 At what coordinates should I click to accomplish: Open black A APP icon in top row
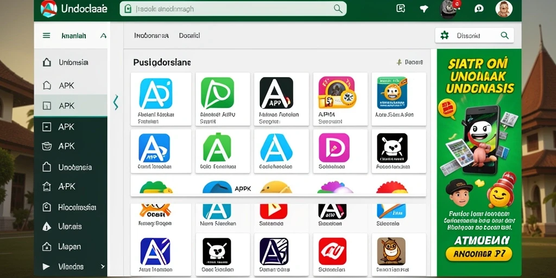click(x=276, y=93)
